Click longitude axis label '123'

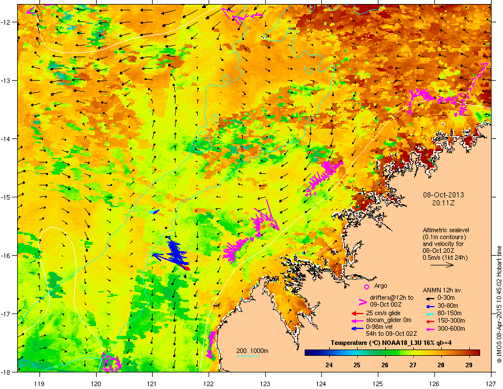pos(265,383)
